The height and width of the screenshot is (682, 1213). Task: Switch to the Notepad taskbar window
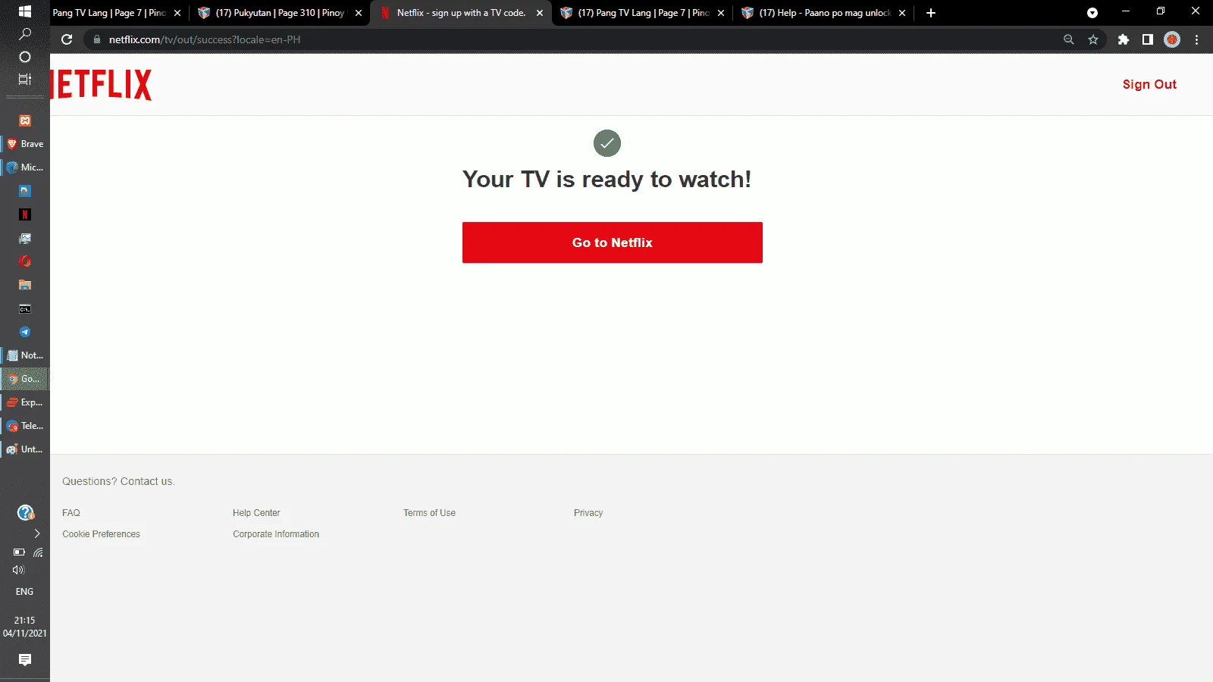[x=25, y=355]
